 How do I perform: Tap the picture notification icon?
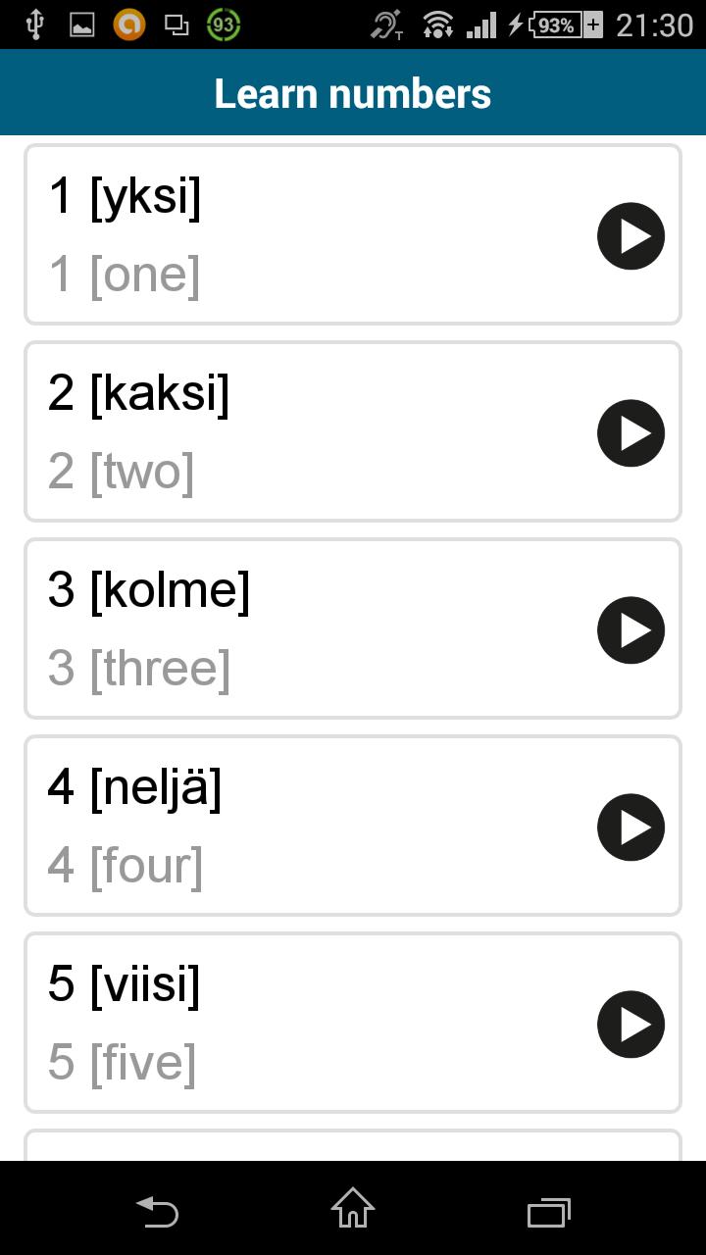tap(81, 25)
